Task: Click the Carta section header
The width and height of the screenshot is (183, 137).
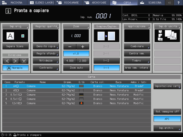Action: point(91,77)
